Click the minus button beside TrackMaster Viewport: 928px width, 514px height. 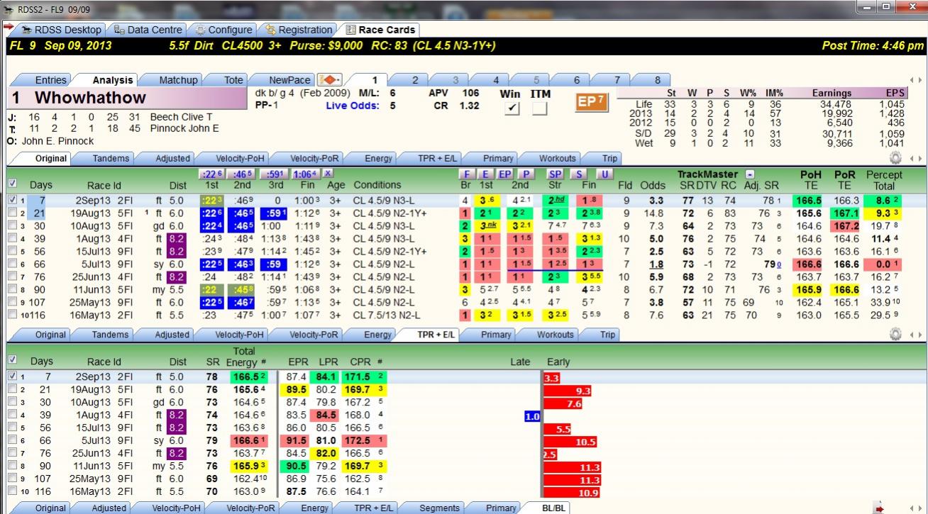(749, 174)
